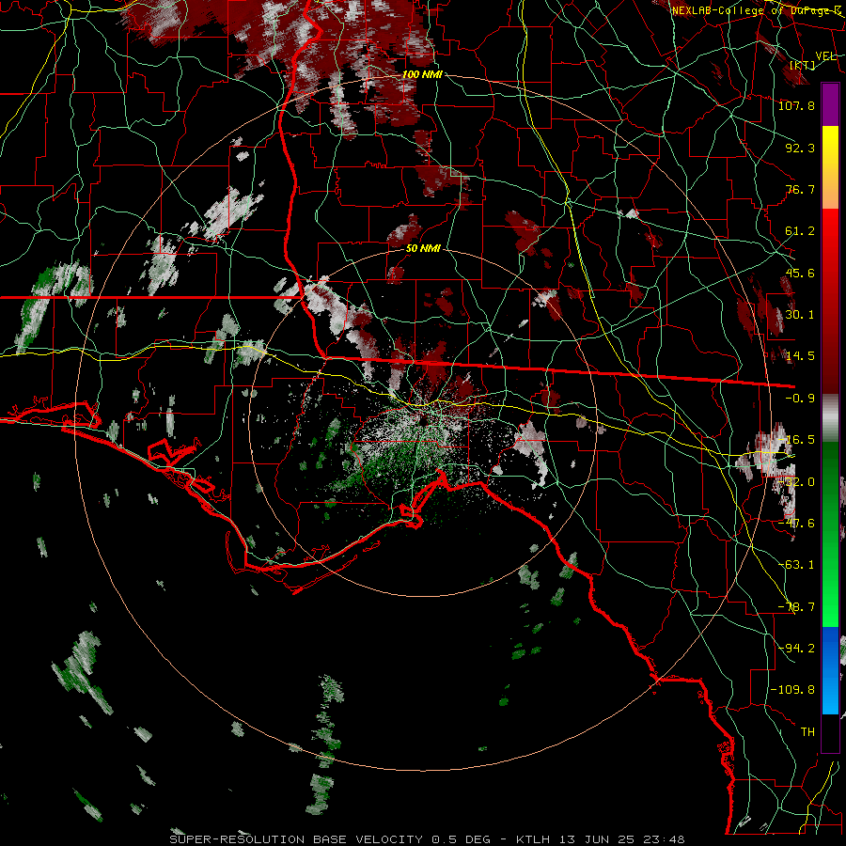Viewport: 846px width, 846px height.
Task: Select the 100 NMI range ring label
Action: 422,74
